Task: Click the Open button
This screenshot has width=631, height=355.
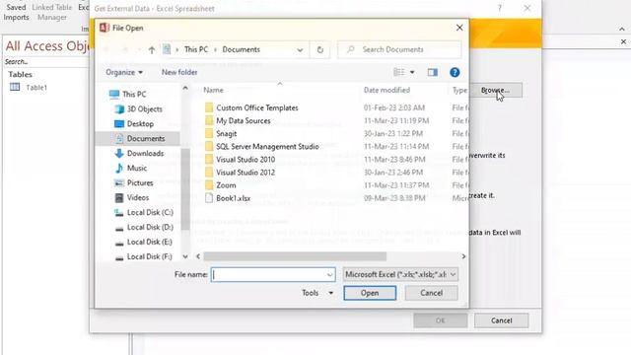Action: click(370, 293)
